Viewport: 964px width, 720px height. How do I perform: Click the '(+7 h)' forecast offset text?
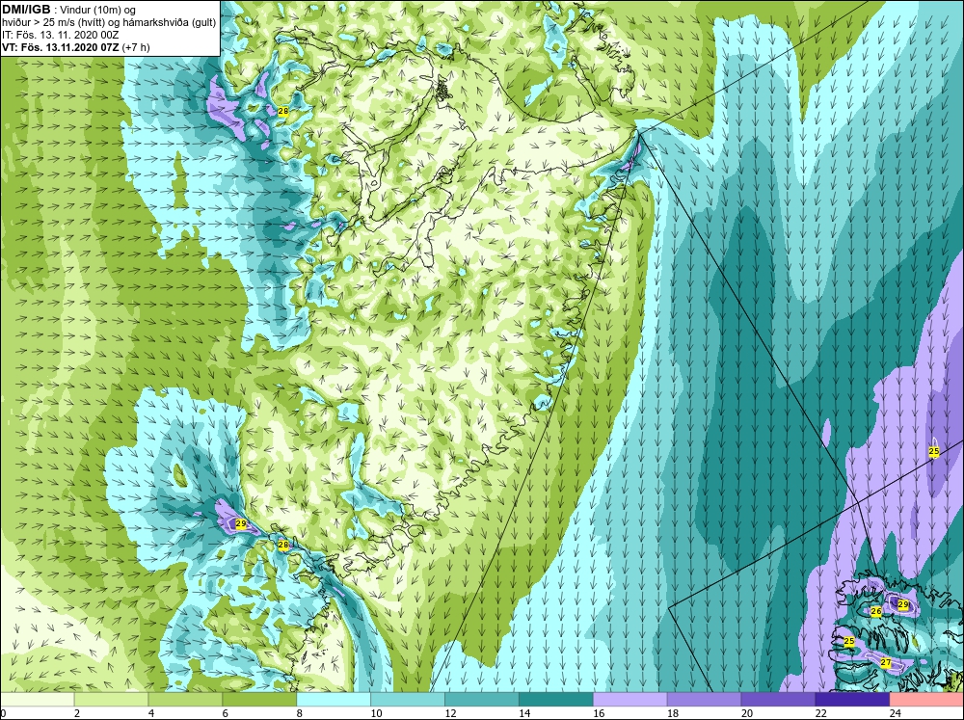[x=136, y=46]
